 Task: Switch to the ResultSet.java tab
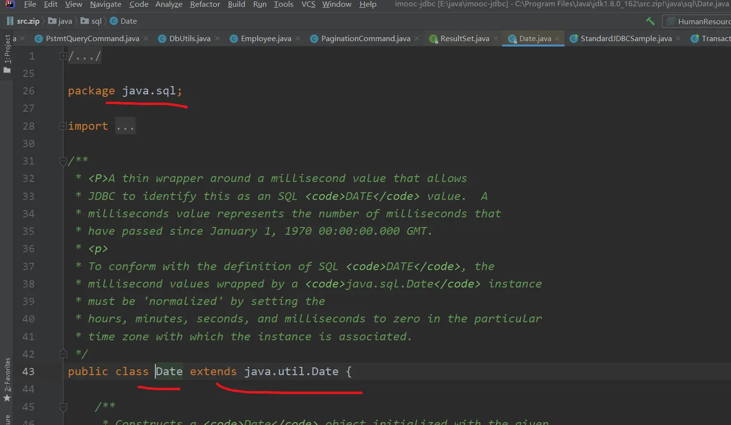(x=464, y=39)
